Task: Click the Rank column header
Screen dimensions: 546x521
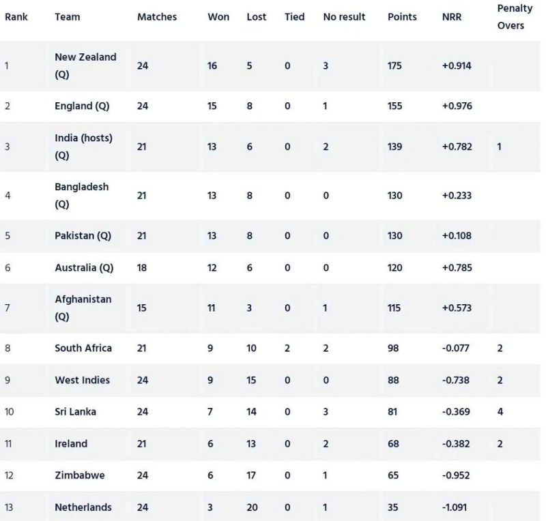Action: click(16, 16)
